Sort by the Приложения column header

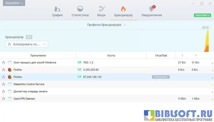point(38,55)
